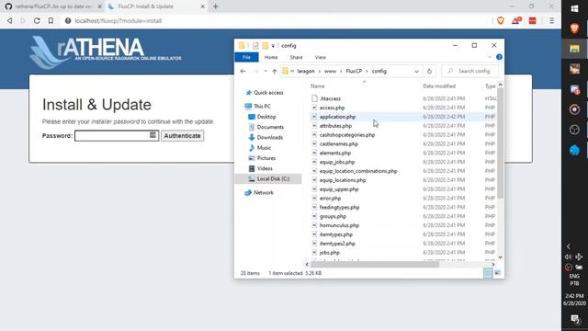Go back in File Explorer

(243, 71)
